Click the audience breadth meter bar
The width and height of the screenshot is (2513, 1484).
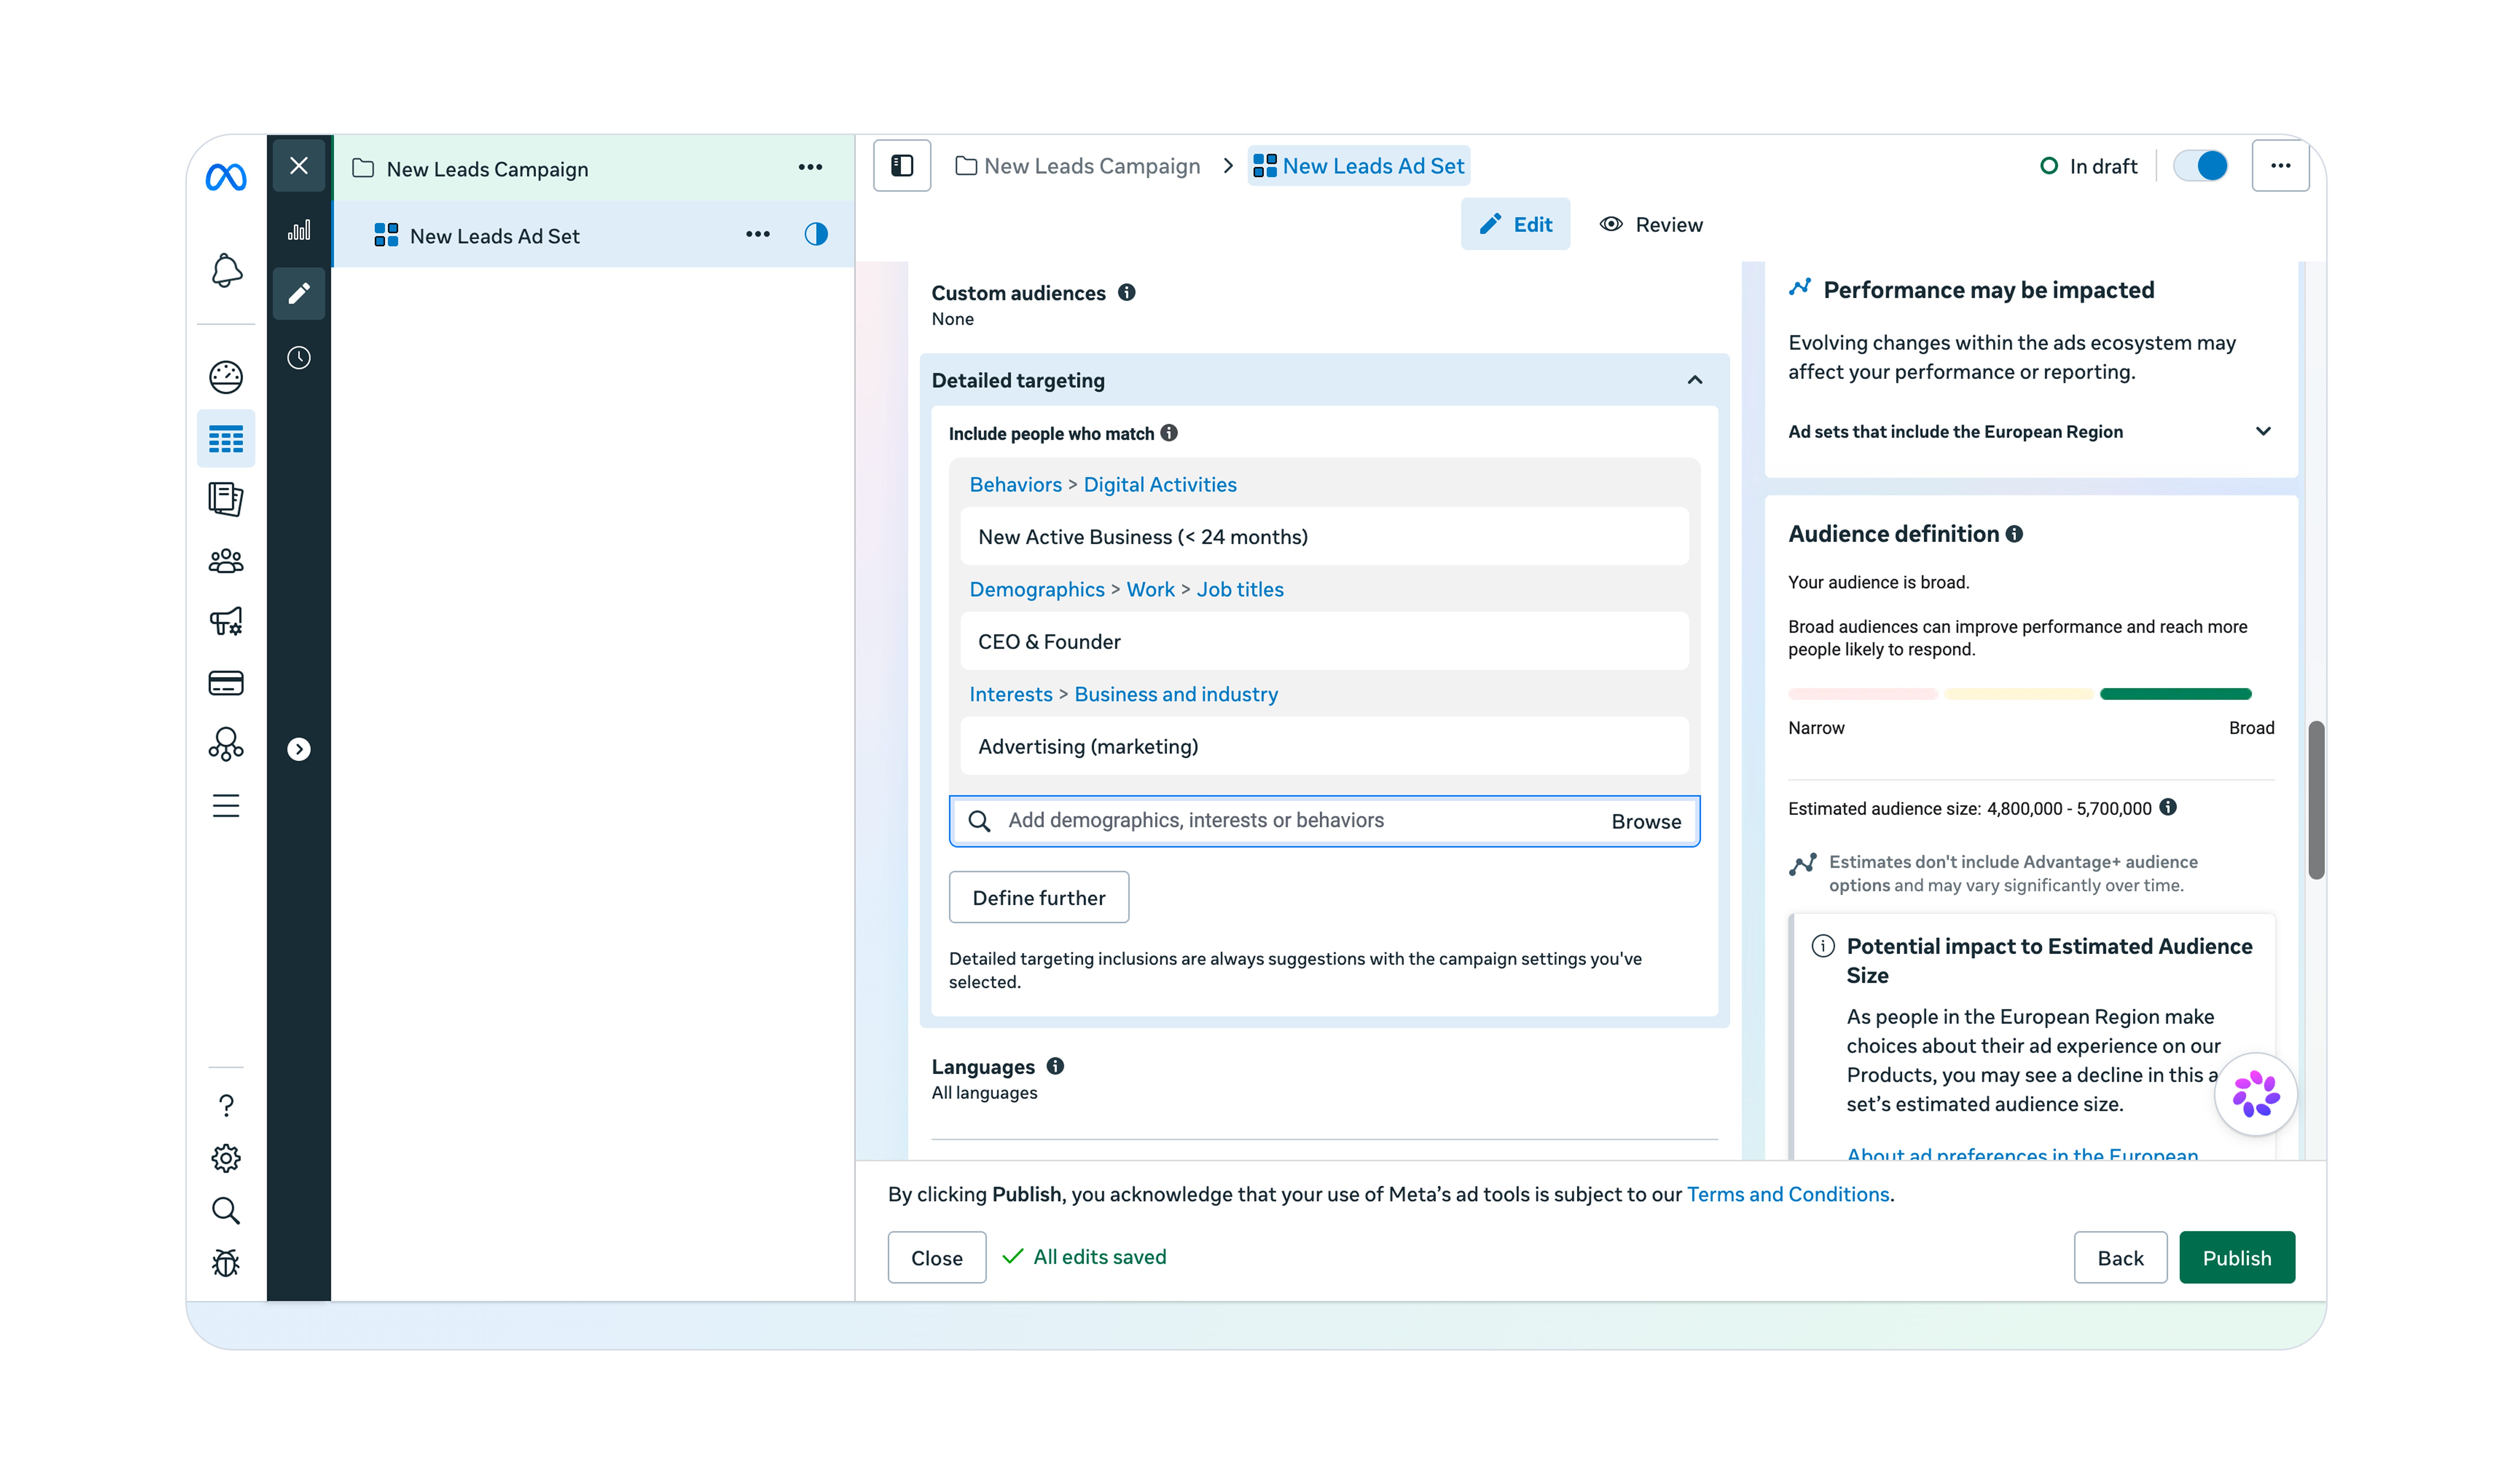[2020, 694]
